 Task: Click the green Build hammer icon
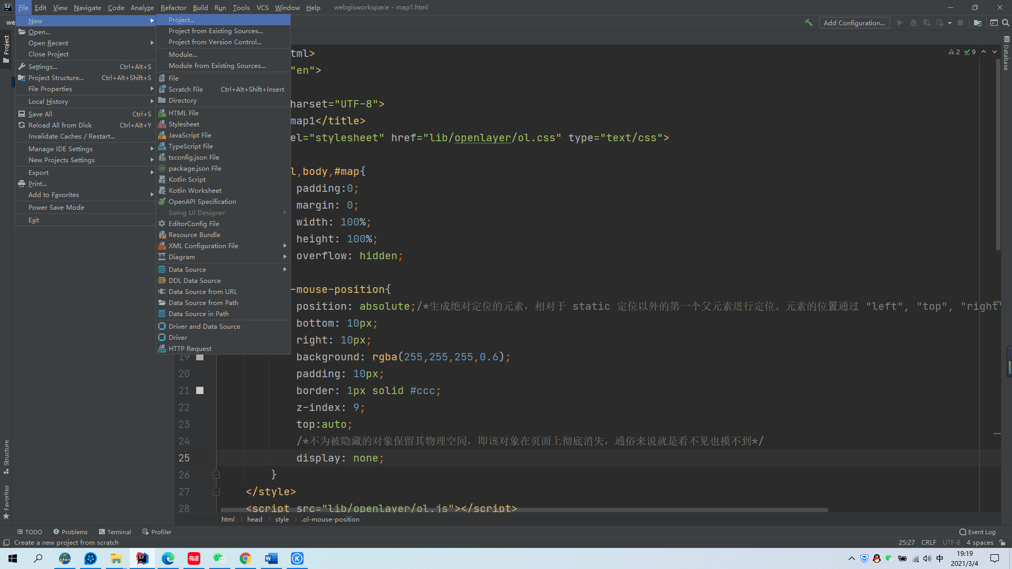coord(809,23)
